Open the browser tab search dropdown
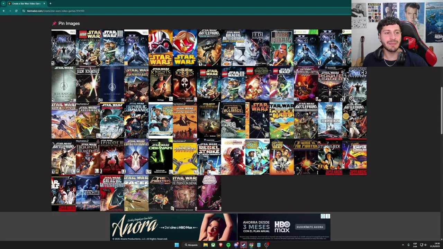The width and height of the screenshot is (443, 249). [x=3, y=3]
